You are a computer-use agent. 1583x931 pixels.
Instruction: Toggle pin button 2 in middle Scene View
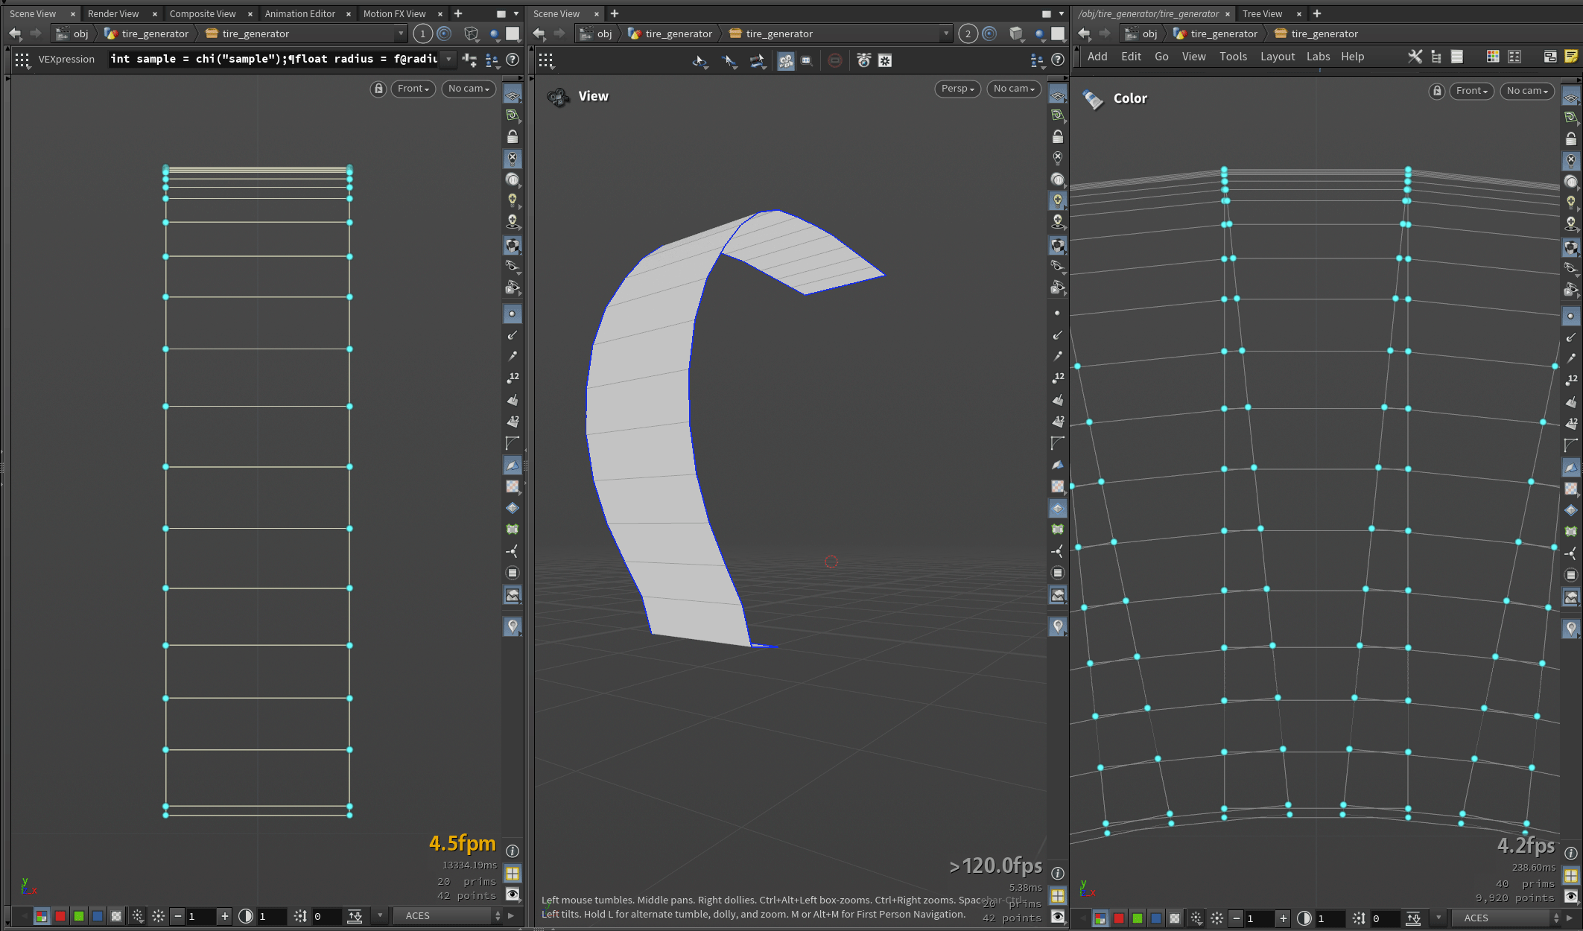click(968, 34)
